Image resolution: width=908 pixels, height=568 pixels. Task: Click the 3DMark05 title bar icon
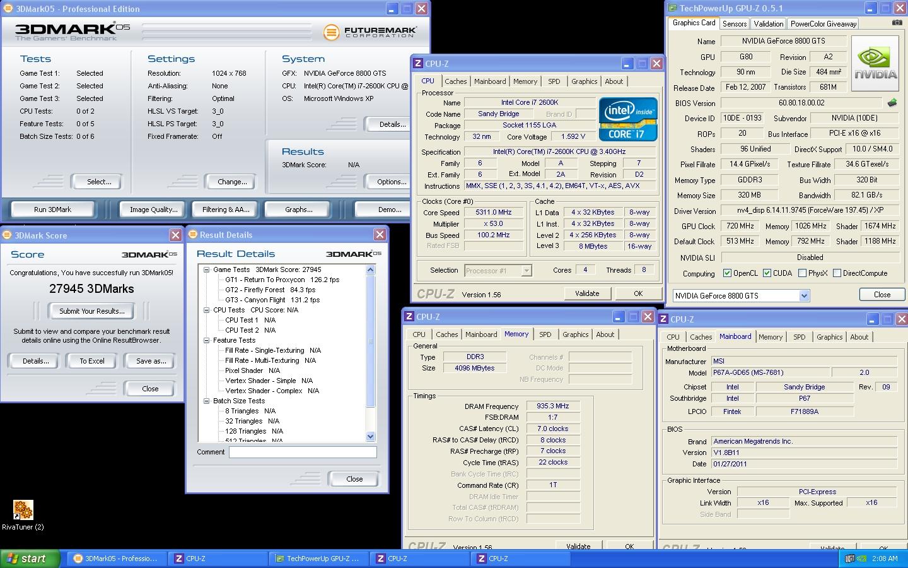pyautogui.click(x=7, y=9)
